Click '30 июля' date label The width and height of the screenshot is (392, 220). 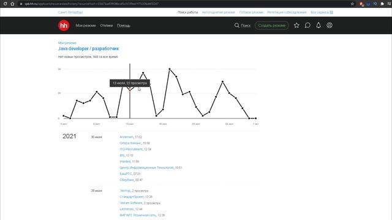(97, 137)
